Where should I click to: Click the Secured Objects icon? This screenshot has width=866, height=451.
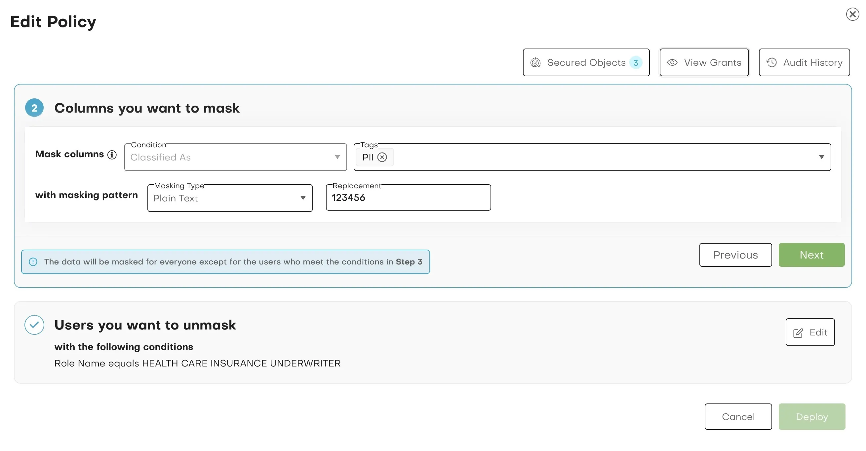coord(536,62)
